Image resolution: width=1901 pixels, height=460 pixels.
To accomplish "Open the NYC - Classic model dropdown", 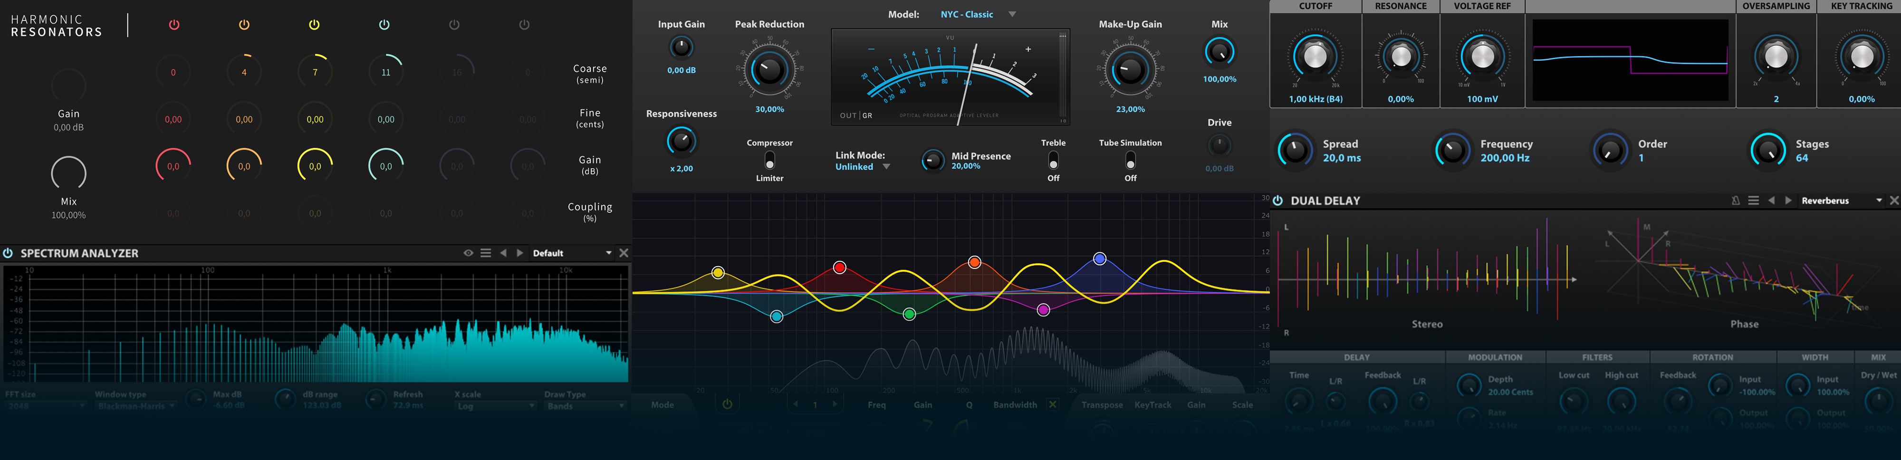I will [x=1012, y=15].
